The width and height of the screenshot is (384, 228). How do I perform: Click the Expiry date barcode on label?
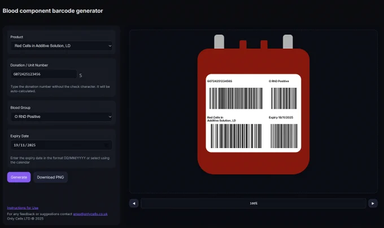pos(284,136)
